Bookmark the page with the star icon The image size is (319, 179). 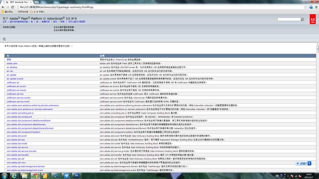(305, 7)
